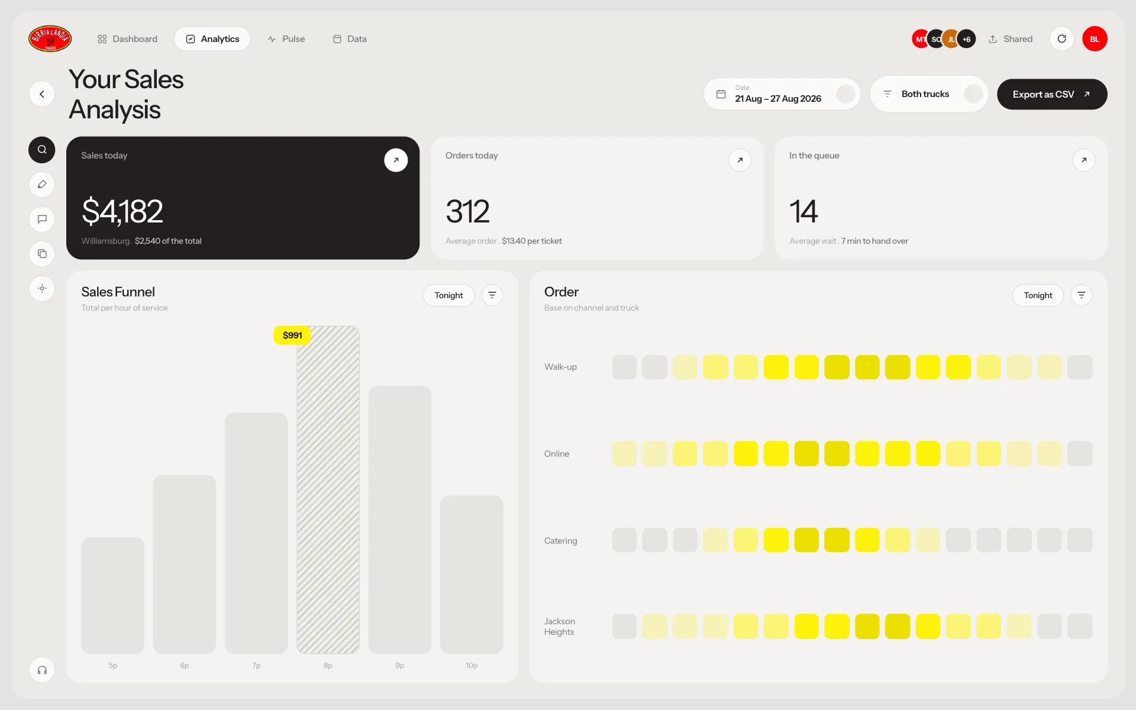Open the Data tab
This screenshot has height=710, width=1136.
point(350,39)
